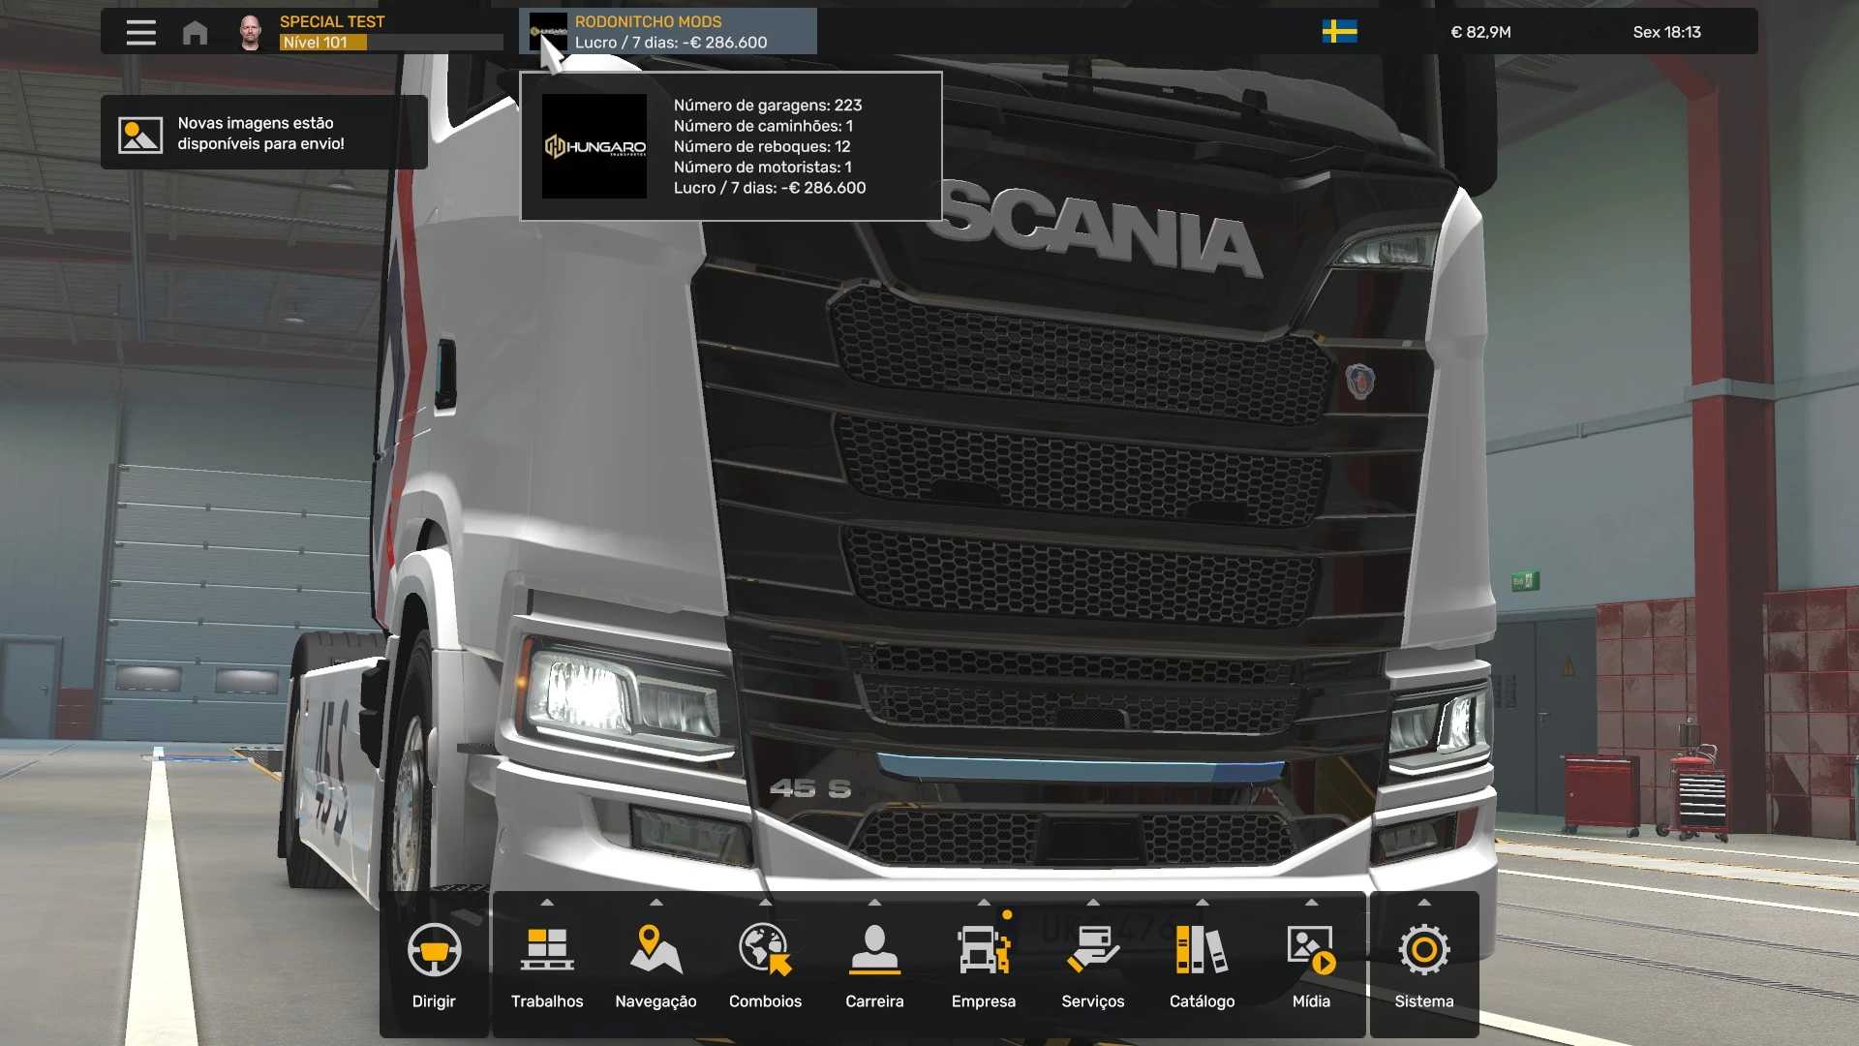This screenshot has height=1046, width=1859.
Task: Click the Sex 18:13 game clock
Action: click(x=1666, y=32)
